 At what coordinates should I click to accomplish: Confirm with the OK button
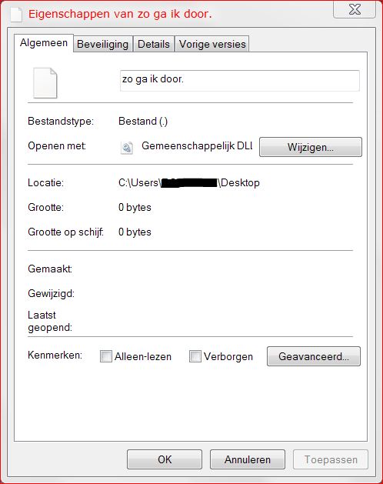pos(165,459)
